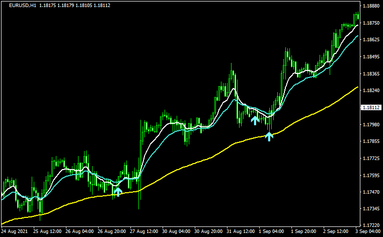This screenshot has width=383, height=237.
Task: Select the highlighted current price 1.18112 label
Action: pyautogui.click(x=370, y=108)
